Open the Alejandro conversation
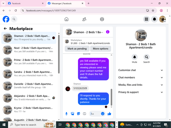The image size is (171, 128). [29, 98]
